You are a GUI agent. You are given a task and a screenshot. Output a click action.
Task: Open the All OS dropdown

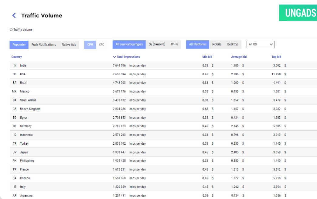click(x=261, y=44)
